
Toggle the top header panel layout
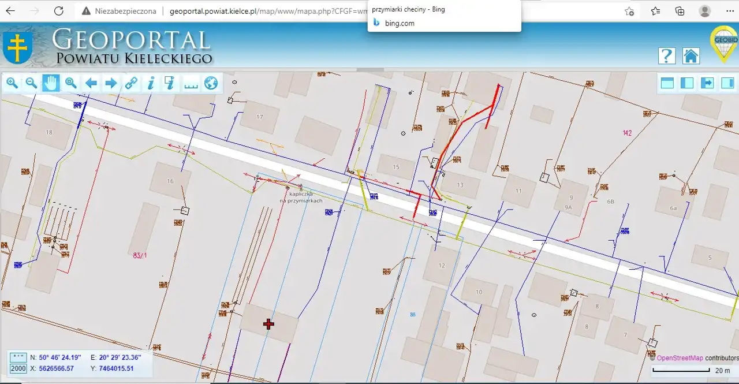click(667, 83)
